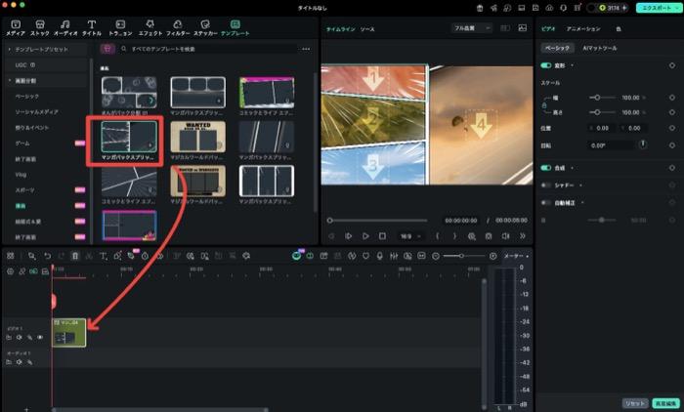The width and height of the screenshot is (684, 412).
Task: Step forward one frame in preview
Action: click(x=348, y=236)
